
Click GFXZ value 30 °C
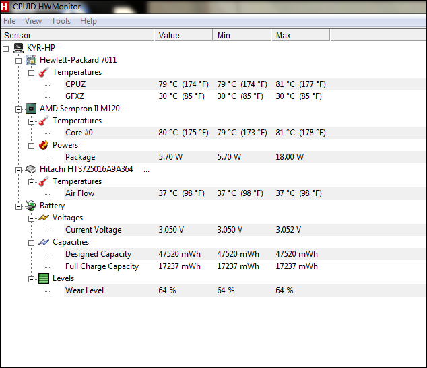pyautogui.click(x=181, y=96)
